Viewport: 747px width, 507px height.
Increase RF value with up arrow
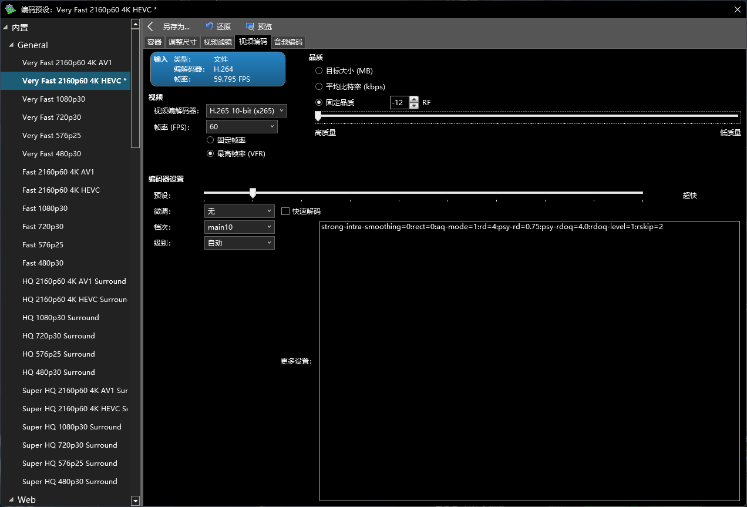(414, 99)
